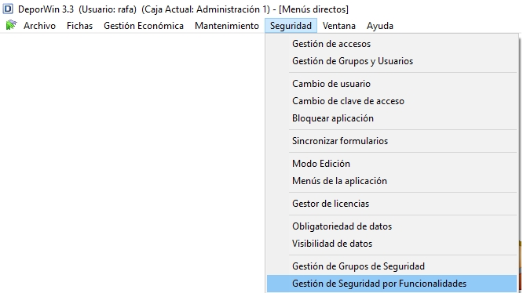Activate Modo Edición entry
The image size is (523, 293).
(x=392, y=163)
